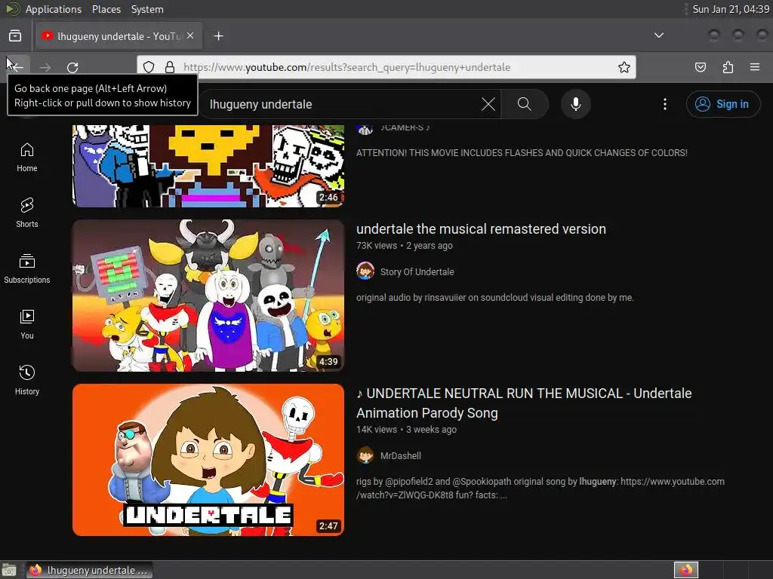This screenshot has width=773, height=579.
Task: Open History in the sidebar
Action: [27, 381]
